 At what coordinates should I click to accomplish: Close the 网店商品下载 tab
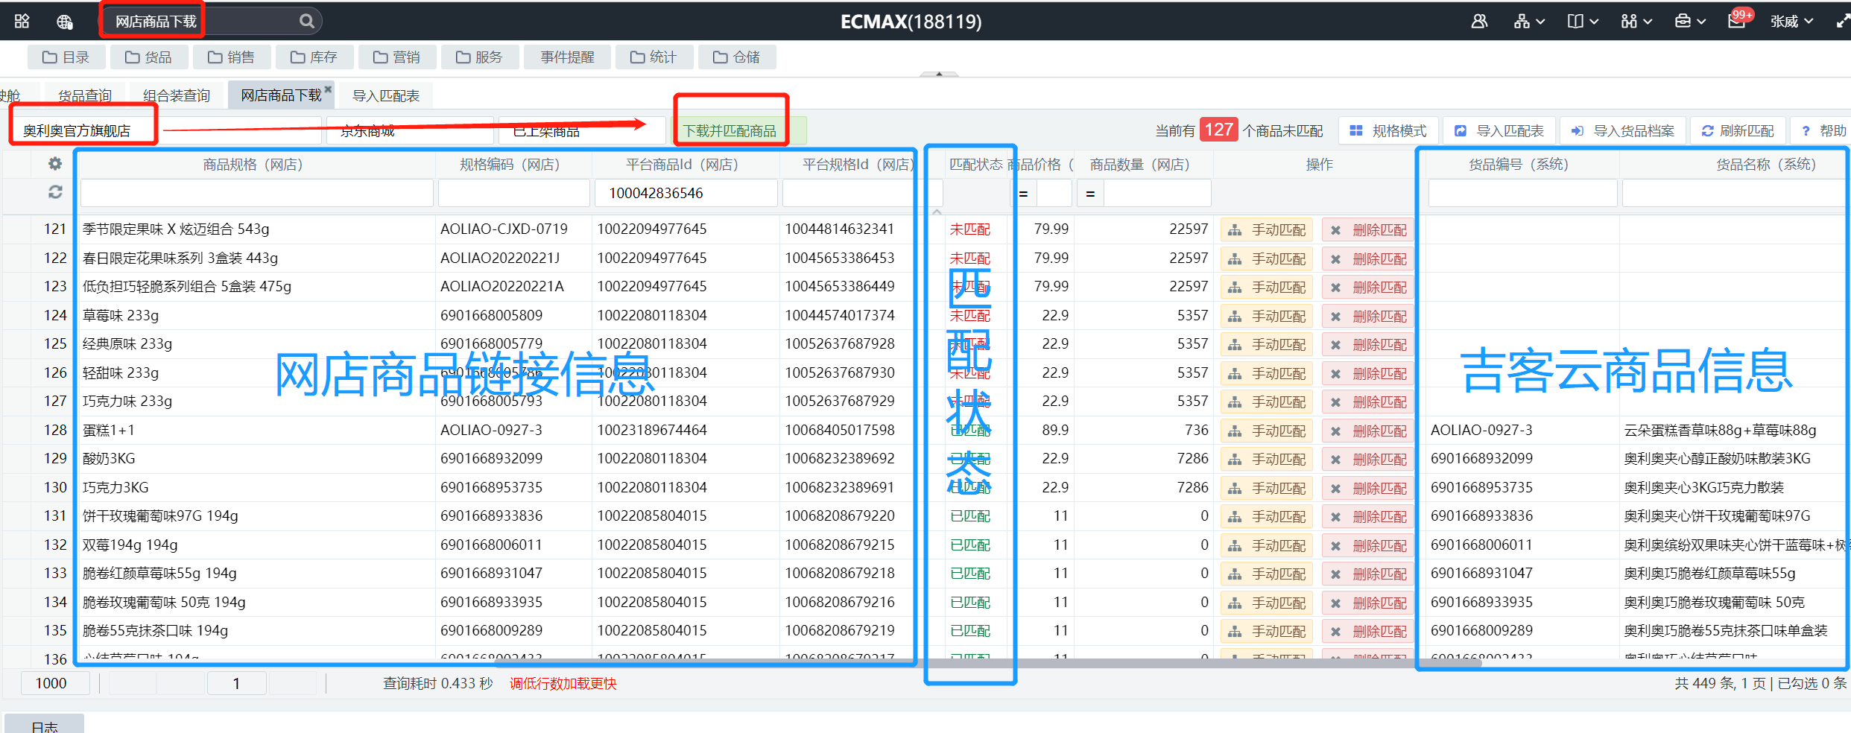[328, 89]
